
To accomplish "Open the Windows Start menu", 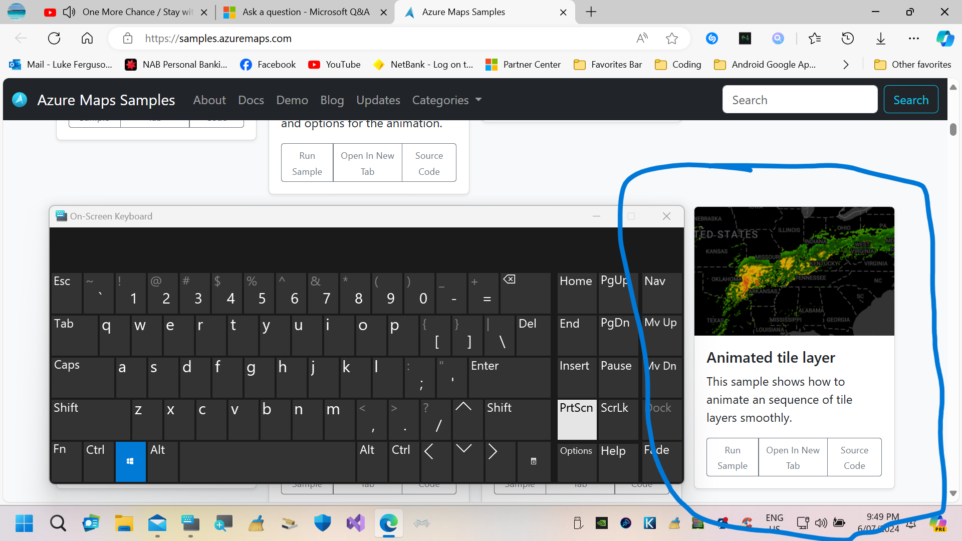I will click(24, 523).
